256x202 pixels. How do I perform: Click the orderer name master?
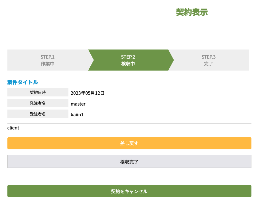click(78, 104)
